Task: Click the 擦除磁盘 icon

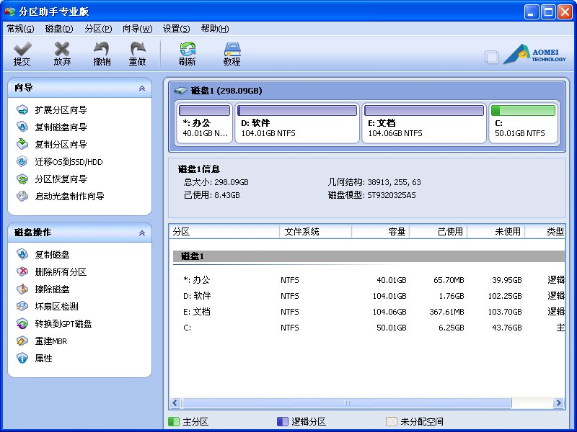Action: point(22,289)
